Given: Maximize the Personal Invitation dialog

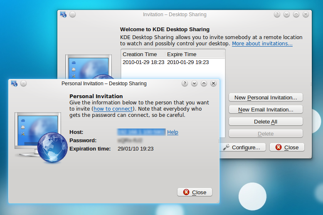Looking at the screenshot, I should [204, 84].
